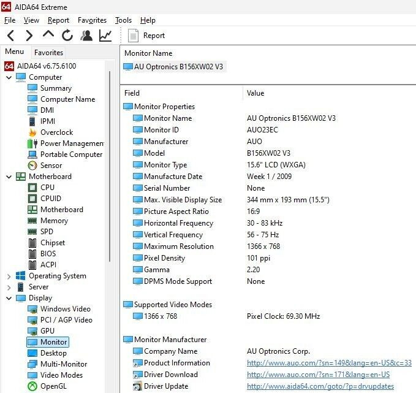This screenshot has height=393, width=416.
Task: Open user manager via the person icon
Action: 86,36
